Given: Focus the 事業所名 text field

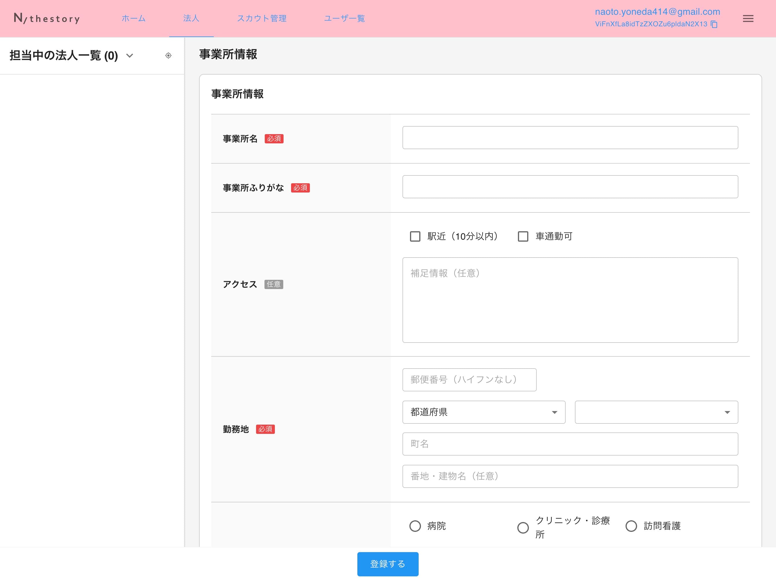Looking at the screenshot, I should click(x=570, y=138).
